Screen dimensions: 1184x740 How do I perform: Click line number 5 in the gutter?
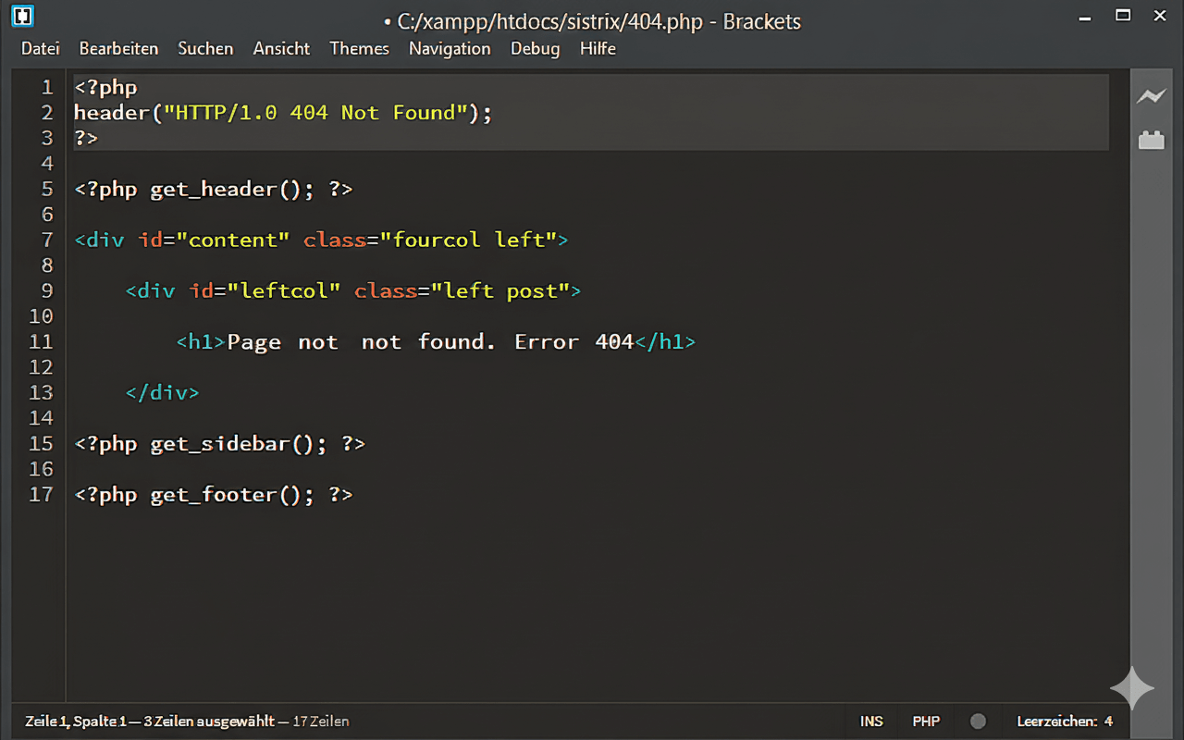[x=46, y=189]
